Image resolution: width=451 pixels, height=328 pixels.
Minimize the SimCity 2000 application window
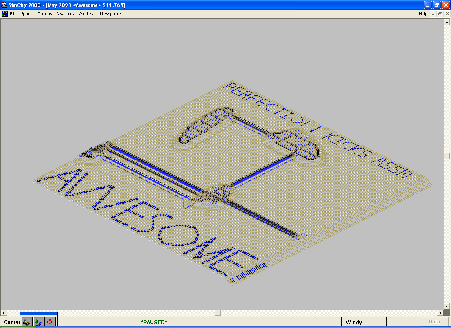[x=428, y=5]
